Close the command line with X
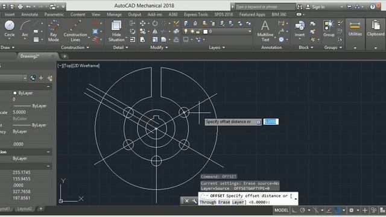Image resolution: width=386 pixels, height=217 pixels. 187,201
